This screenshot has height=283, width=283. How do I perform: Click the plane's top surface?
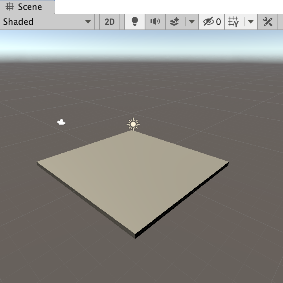click(134, 177)
